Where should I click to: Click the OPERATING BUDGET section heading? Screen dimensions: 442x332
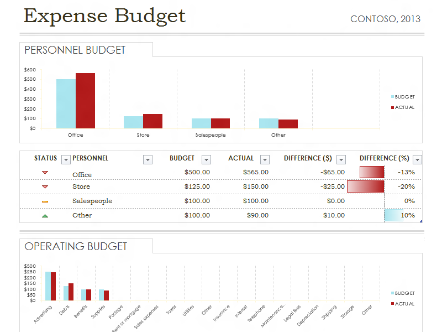coord(76,246)
